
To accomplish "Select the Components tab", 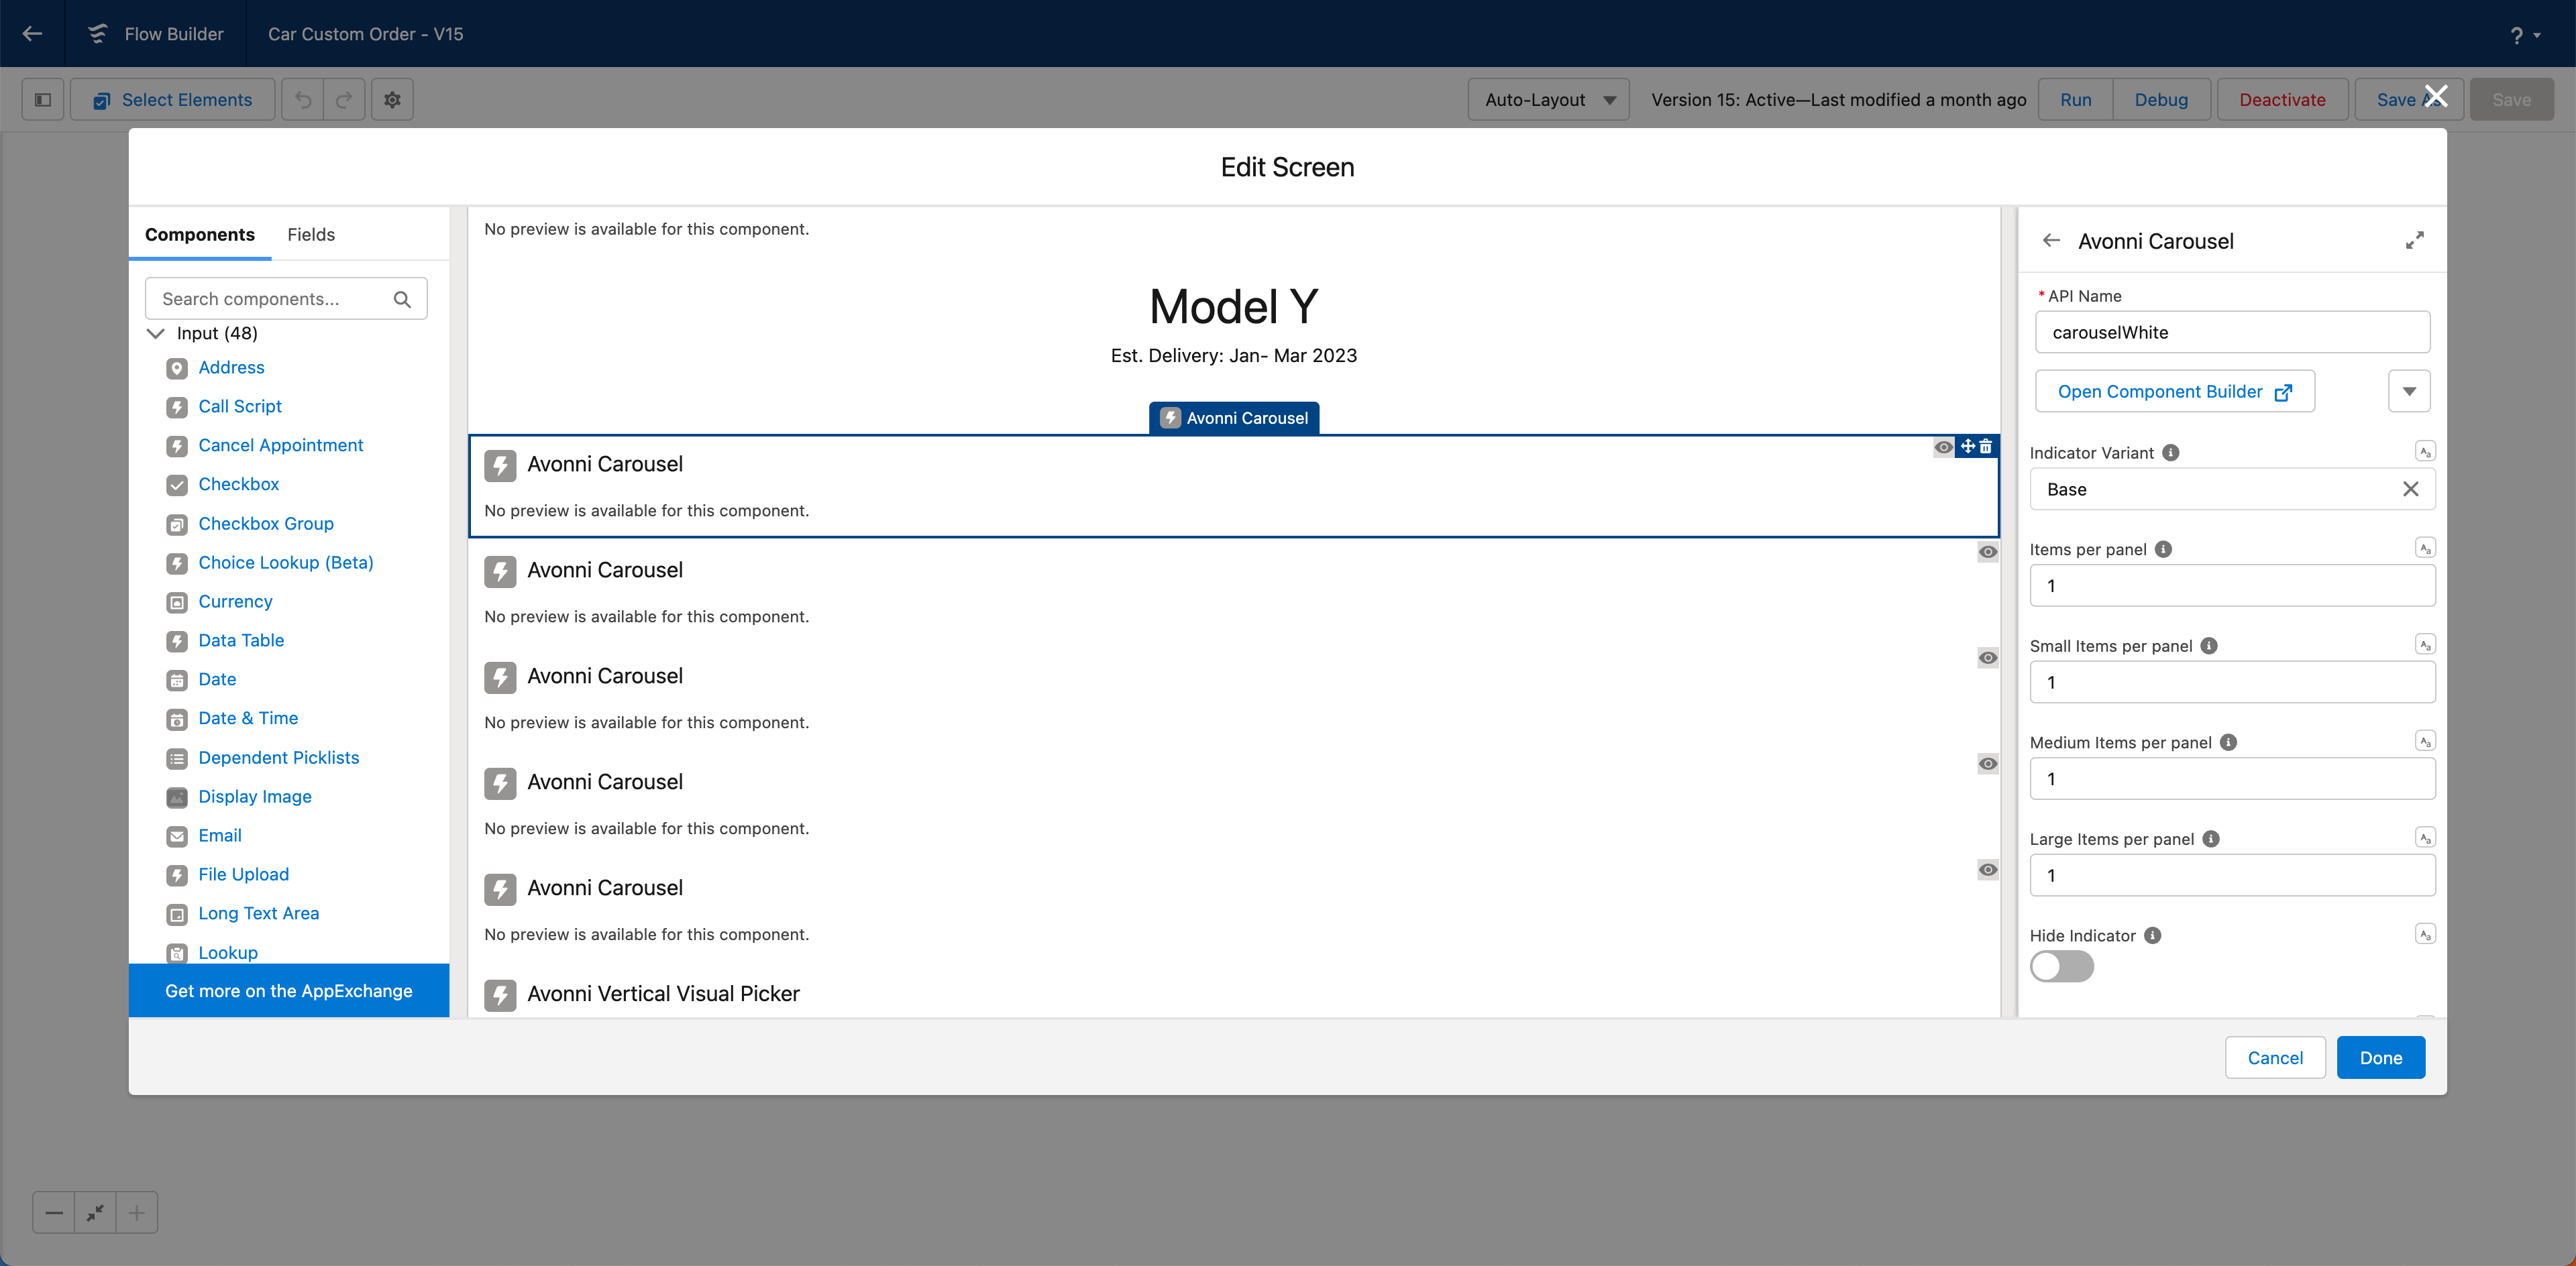I will pyautogui.click(x=199, y=235).
